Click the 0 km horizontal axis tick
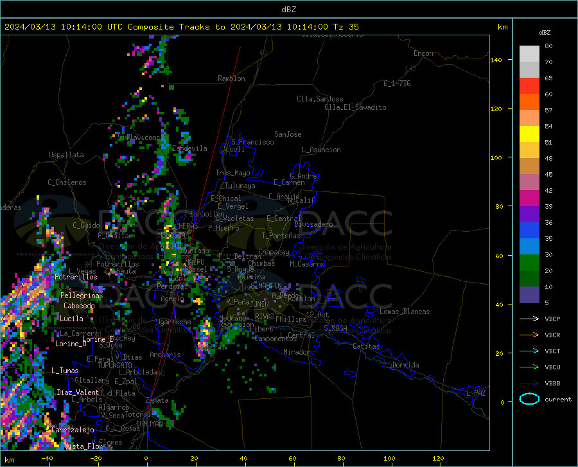 point(146,458)
